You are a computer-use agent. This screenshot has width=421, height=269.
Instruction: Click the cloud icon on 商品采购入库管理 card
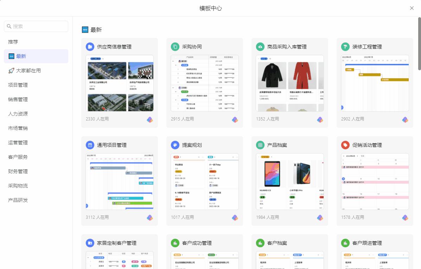pyautogui.click(x=260, y=46)
